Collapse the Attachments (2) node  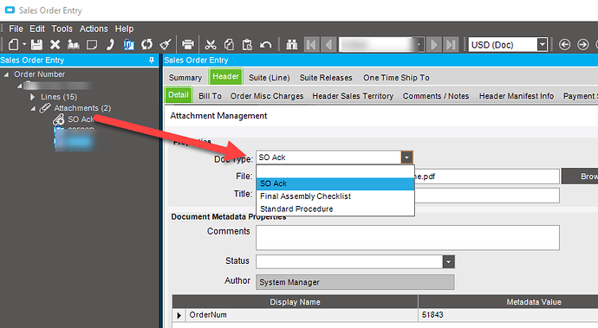click(x=33, y=108)
